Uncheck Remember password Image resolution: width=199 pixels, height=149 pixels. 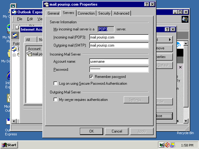[91, 77]
